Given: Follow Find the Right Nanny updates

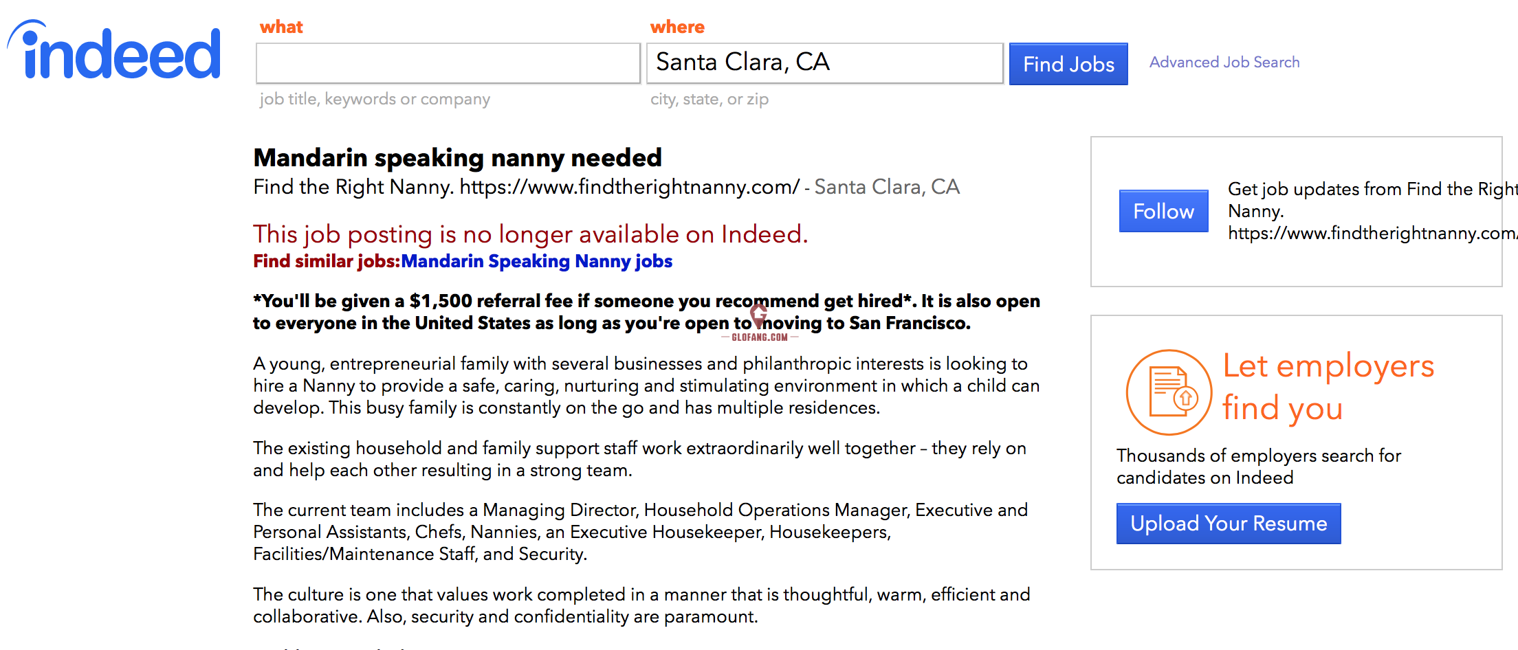Looking at the screenshot, I should click(x=1163, y=211).
